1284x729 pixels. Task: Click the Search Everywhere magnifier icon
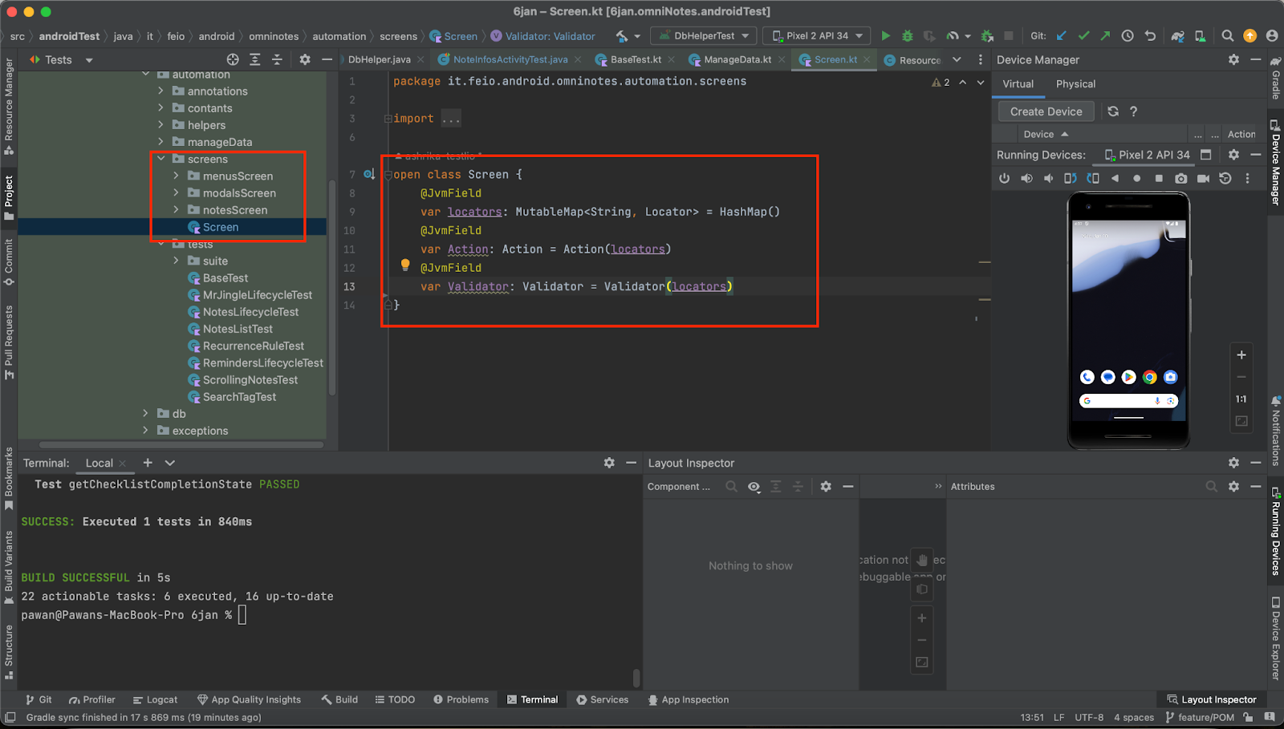coord(1227,36)
